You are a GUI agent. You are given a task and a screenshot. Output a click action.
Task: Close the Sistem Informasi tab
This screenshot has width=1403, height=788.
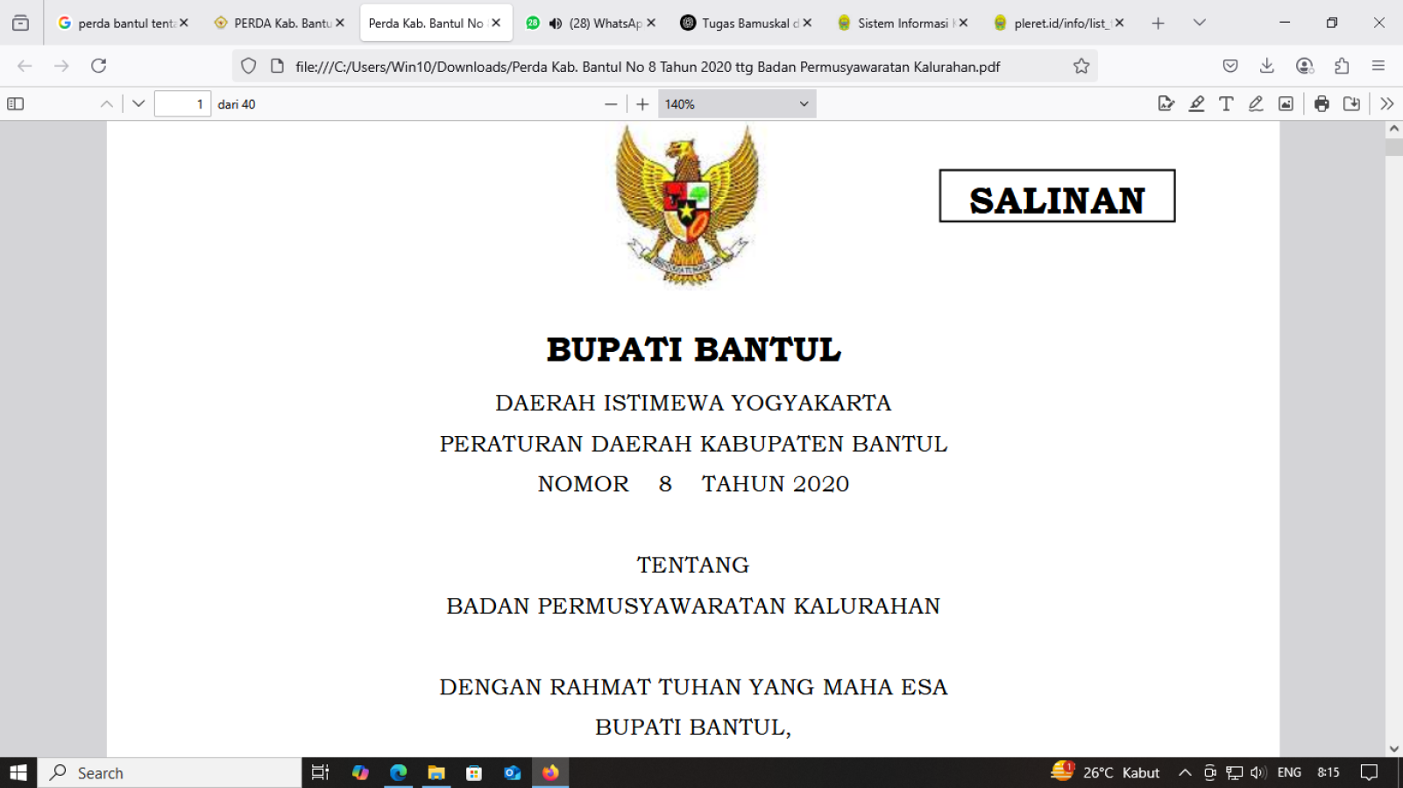(963, 23)
